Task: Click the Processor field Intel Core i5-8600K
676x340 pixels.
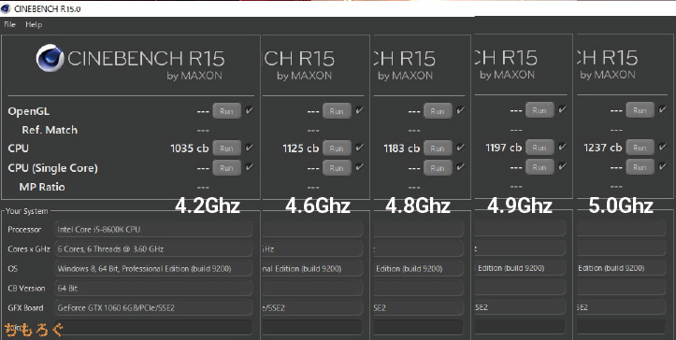Action: click(x=153, y=229)
